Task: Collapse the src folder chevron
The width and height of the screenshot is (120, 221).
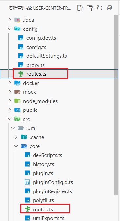Action: tap(10, 119)
